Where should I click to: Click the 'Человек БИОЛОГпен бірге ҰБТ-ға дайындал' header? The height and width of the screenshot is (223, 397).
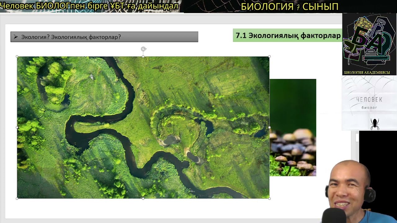89,6
